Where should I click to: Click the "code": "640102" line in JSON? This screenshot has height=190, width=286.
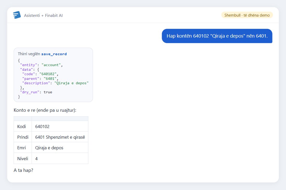click(x=40, y=74)
